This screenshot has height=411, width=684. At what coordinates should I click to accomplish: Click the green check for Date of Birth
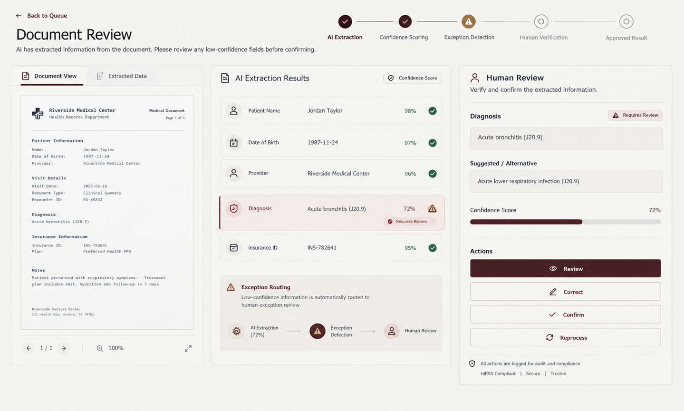[x=433, y=143]
